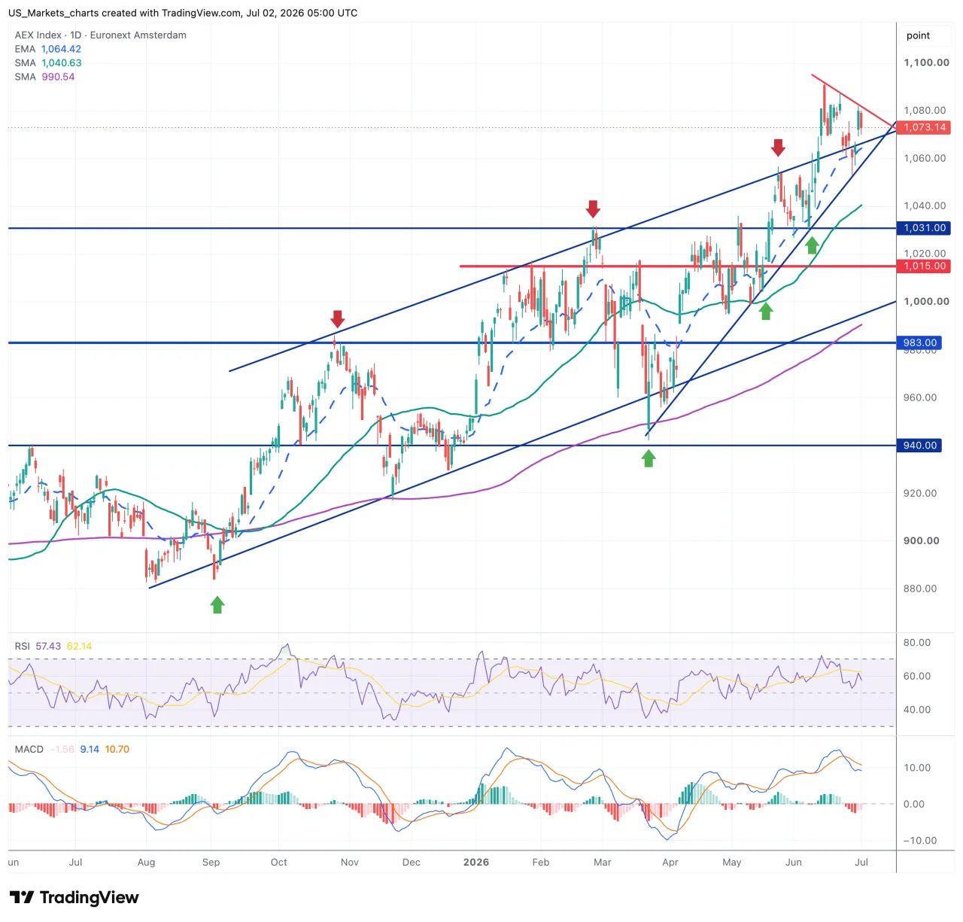
Task: Select the red down arrow near the 1,060.00 level
Action: pyautogui.click(x=778, y=148)
